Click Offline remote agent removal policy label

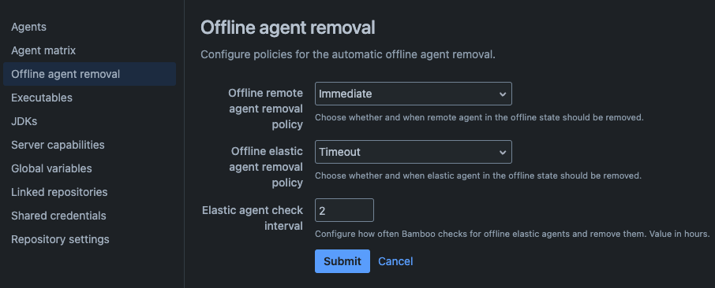(x=265, y=109)
